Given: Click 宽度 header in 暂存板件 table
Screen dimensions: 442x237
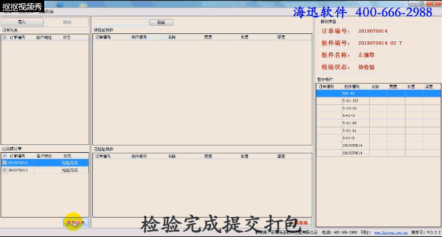Looking at the screenshot, I should tap(393, 87).
